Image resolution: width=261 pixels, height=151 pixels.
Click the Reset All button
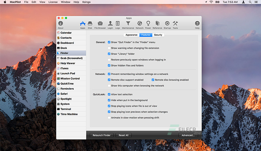tap(124, 135)
